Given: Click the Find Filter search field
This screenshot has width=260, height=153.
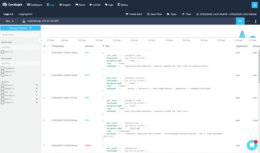Looking at the screenshot, I should click(20, 35).
